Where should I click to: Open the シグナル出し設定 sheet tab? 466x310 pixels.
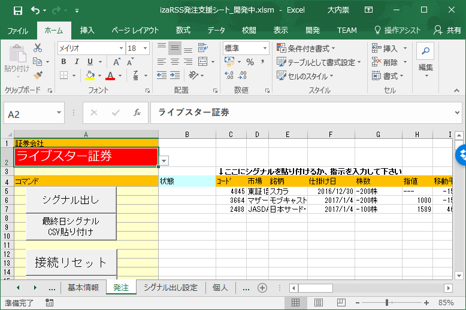tap(170, 287)
